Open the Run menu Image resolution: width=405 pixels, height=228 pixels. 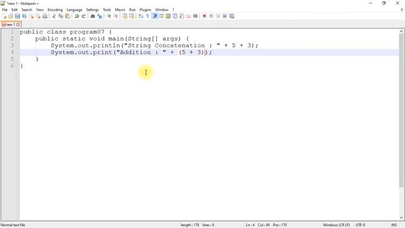coord(132,10)
